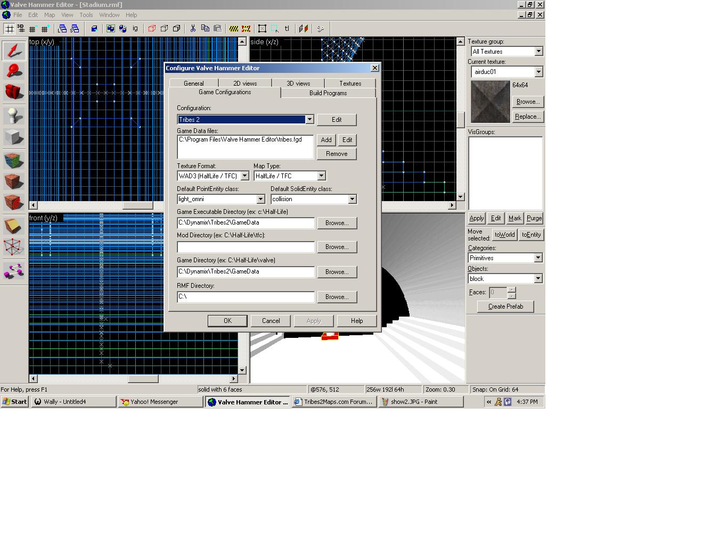Ungroup objects with the toolbar icon
This screenshot has height=539, width=719.
coord(122,29)
